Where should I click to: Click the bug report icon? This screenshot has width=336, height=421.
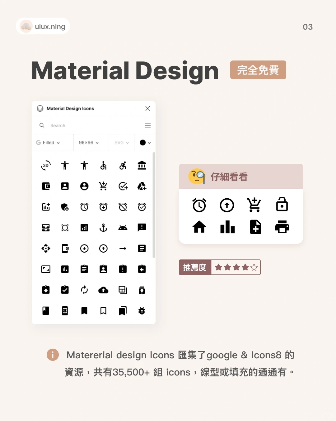pos(142,311)
